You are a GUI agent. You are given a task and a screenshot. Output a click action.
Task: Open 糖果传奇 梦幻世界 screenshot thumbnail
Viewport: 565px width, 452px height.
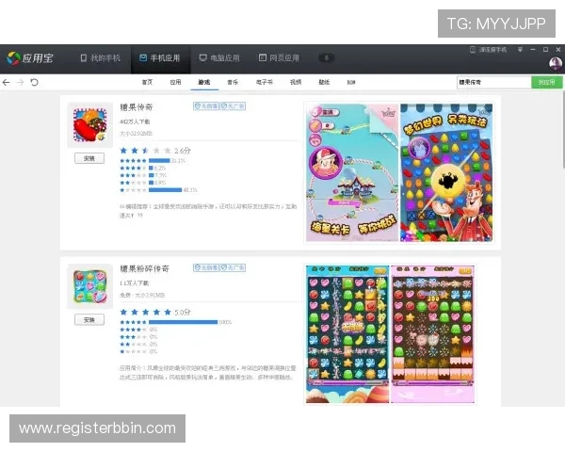tap(446, 172)
